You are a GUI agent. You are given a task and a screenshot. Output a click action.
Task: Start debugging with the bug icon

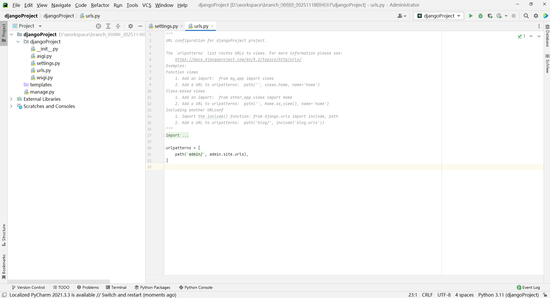point(481,16)
